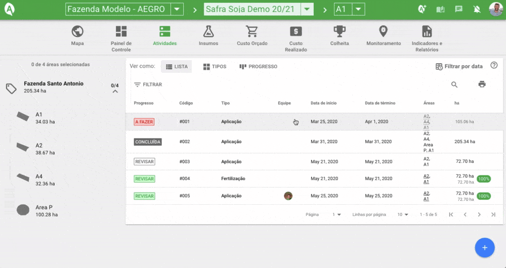Open the Colheita trophy icon
506x268 pixels.
pyautogui.click(x=340, y=32)
